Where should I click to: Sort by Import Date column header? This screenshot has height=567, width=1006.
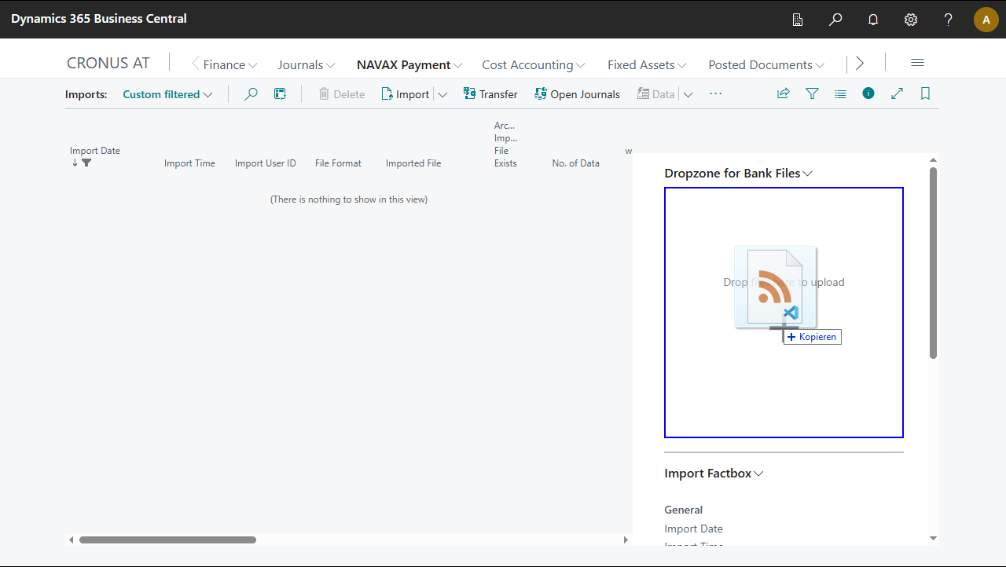(x=95, y=151)
